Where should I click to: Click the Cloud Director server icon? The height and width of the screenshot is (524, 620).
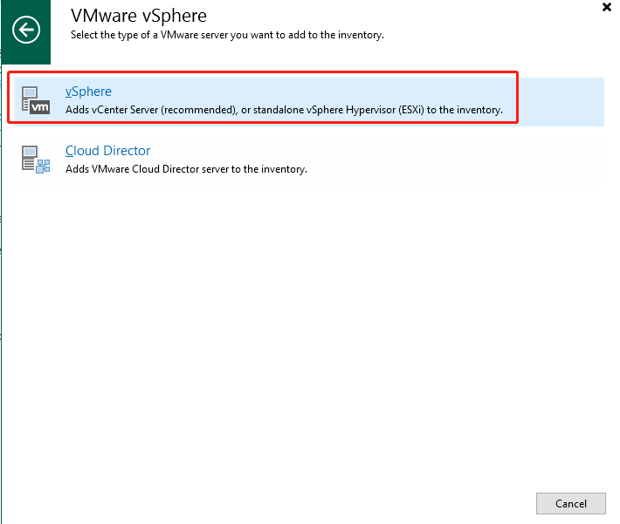pyautogui.click(x=36, y=160)
